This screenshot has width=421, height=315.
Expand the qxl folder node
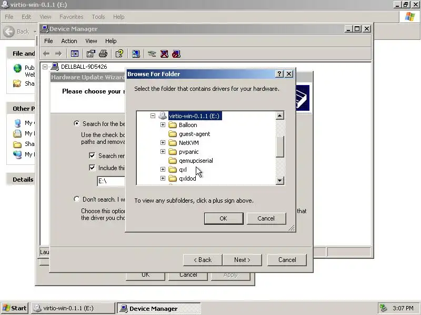tap(163, 169)
